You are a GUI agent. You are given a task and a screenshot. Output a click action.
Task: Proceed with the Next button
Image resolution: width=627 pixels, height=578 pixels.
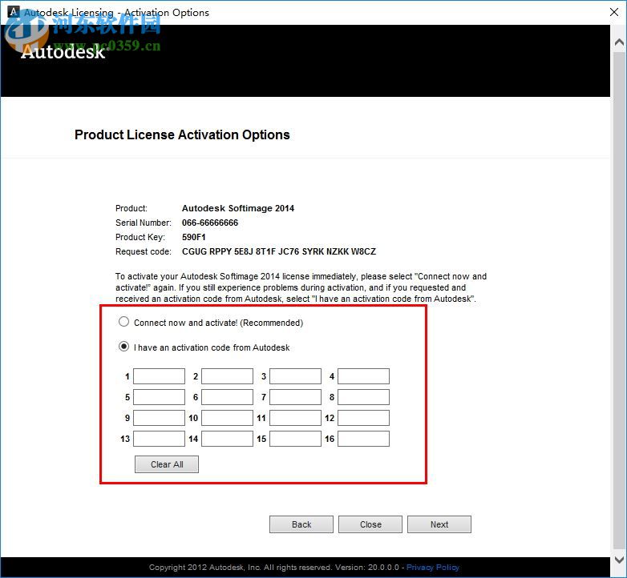439,524
